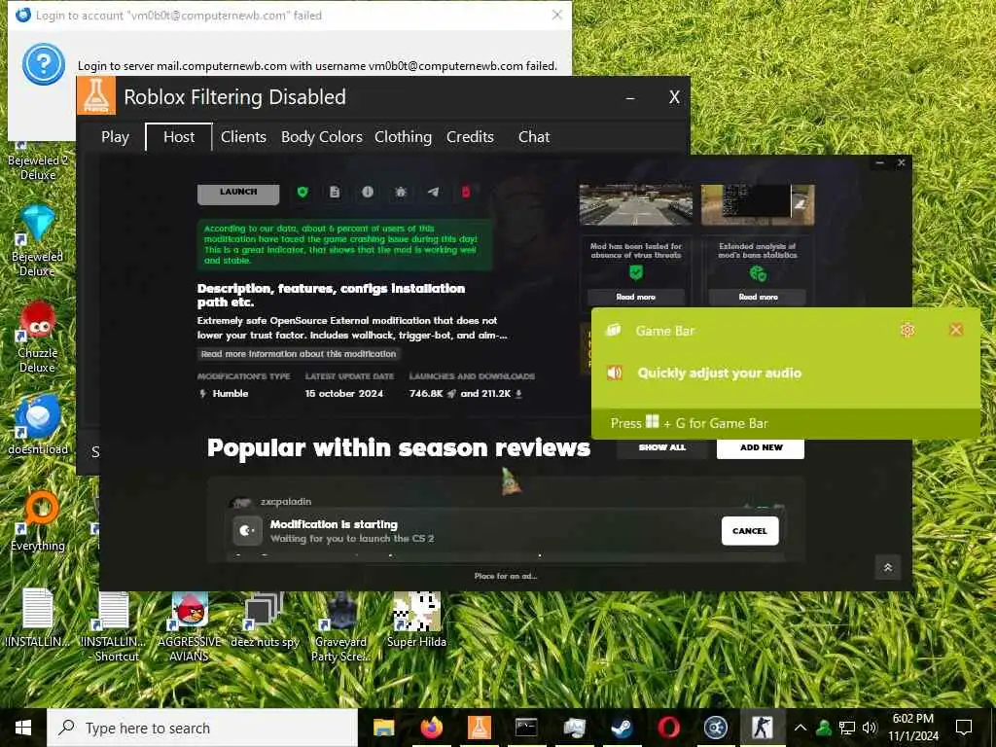This screenshot has width=996, height=747.
Task: Click the bug report icon in mod toolbar
Action: 401,192
